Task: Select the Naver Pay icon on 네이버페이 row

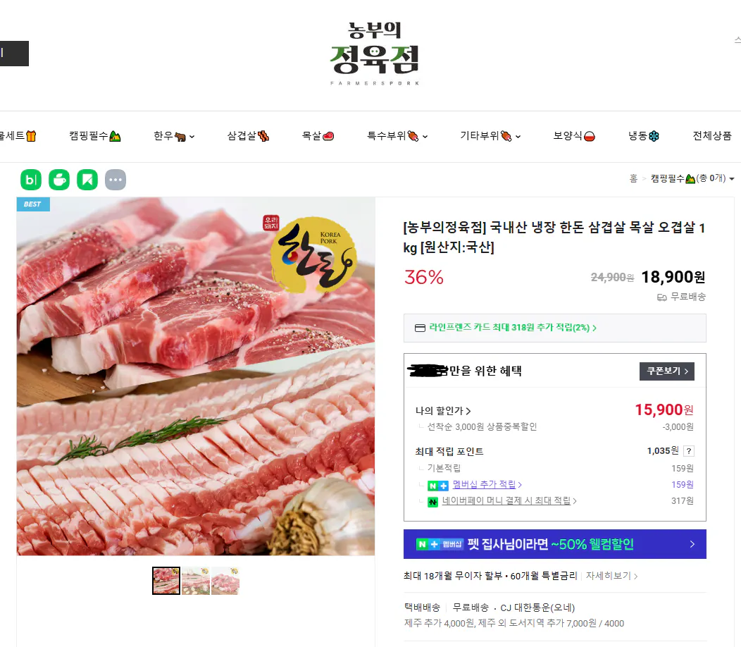Action: [x=432, y=501]
